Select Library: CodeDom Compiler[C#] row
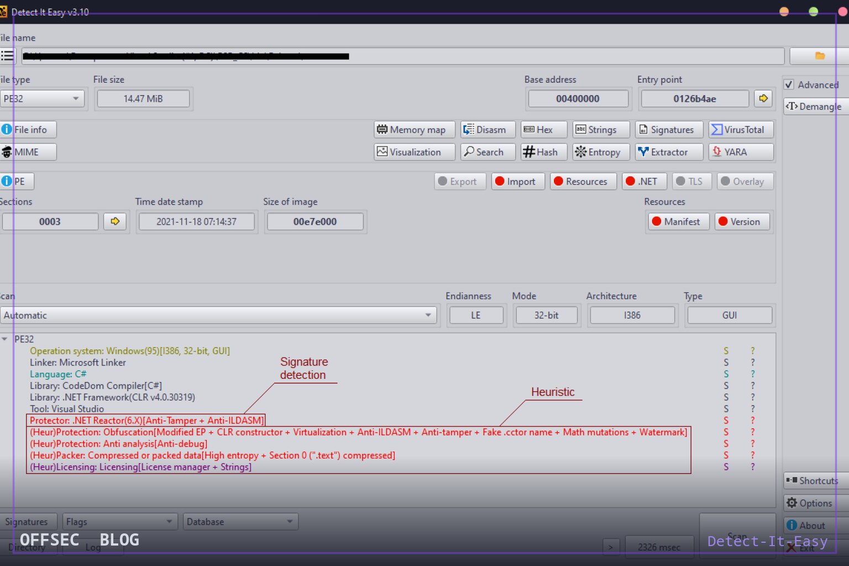 coord(96,385)
